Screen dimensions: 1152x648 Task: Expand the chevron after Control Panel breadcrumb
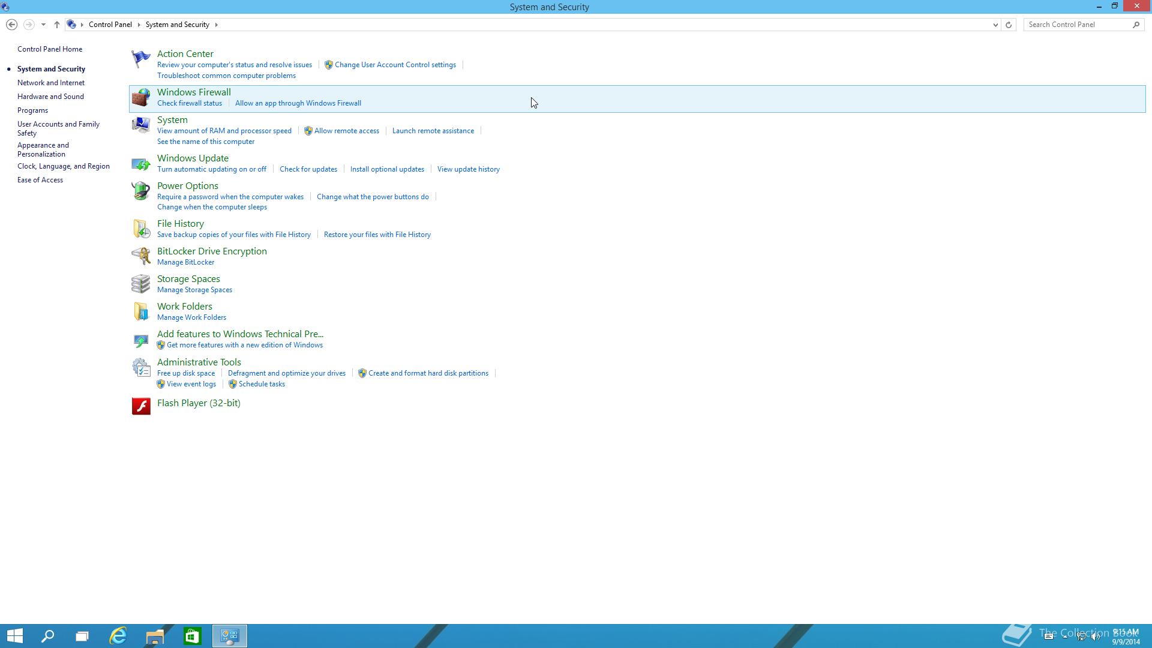click(139, 25)
